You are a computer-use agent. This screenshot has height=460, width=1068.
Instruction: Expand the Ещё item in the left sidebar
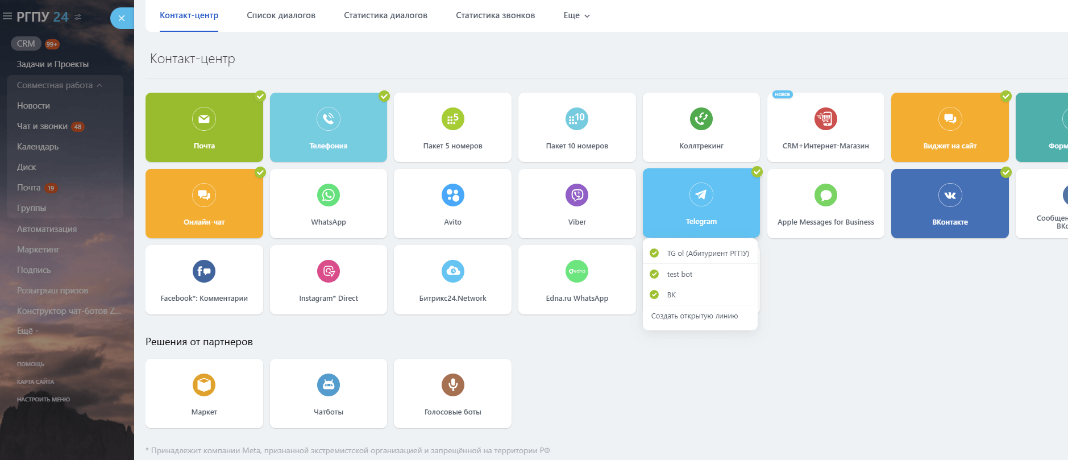(x=27, y=331)
